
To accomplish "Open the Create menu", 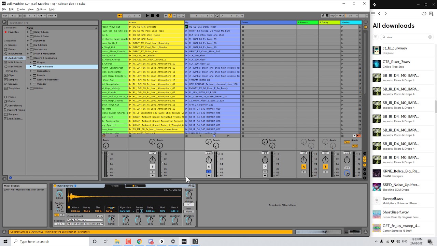I will coord(21,9).
